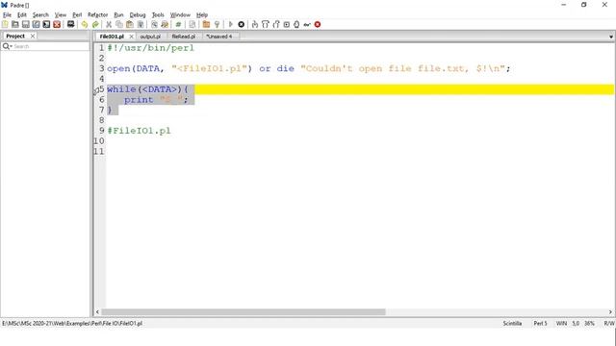
Task: Select the Project panel tab
Action: click(x=15, y=37)
